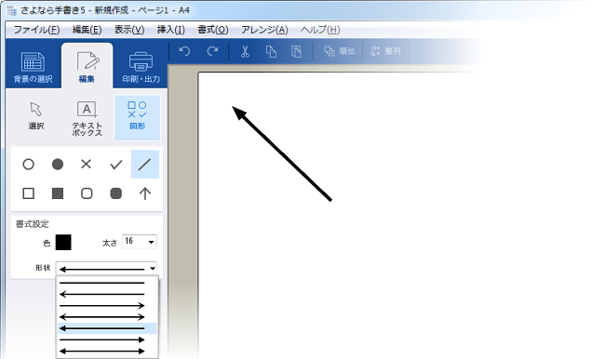The width and height of the screenshot is (605, 359).
Task: Click the cut scissors icon
Action: [245, 51]
